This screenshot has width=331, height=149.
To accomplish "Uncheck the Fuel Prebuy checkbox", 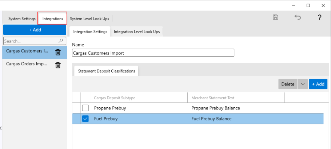I will 85,119.
